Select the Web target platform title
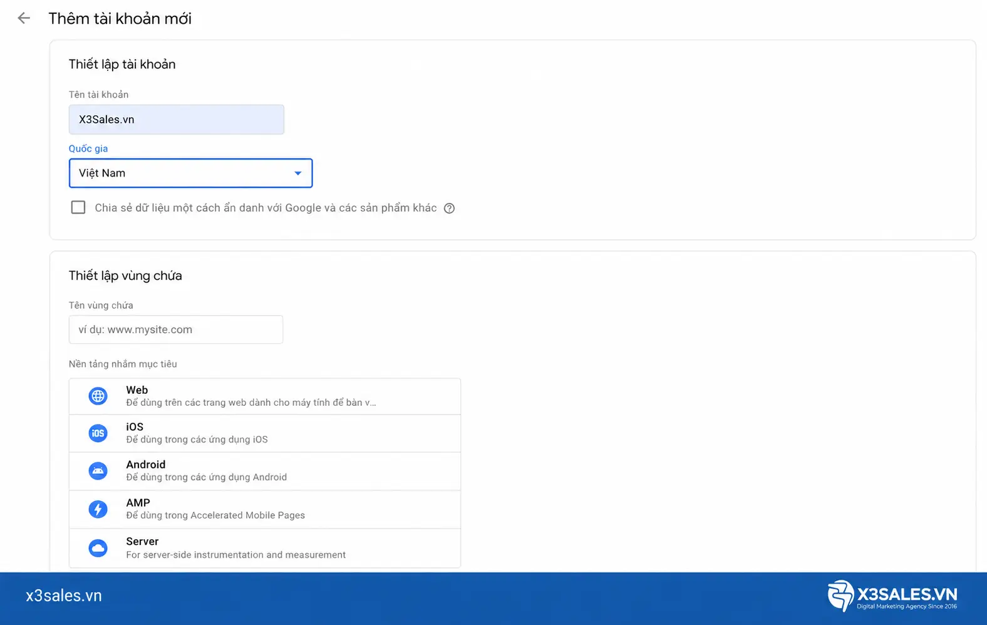 (x=137, y=390)
